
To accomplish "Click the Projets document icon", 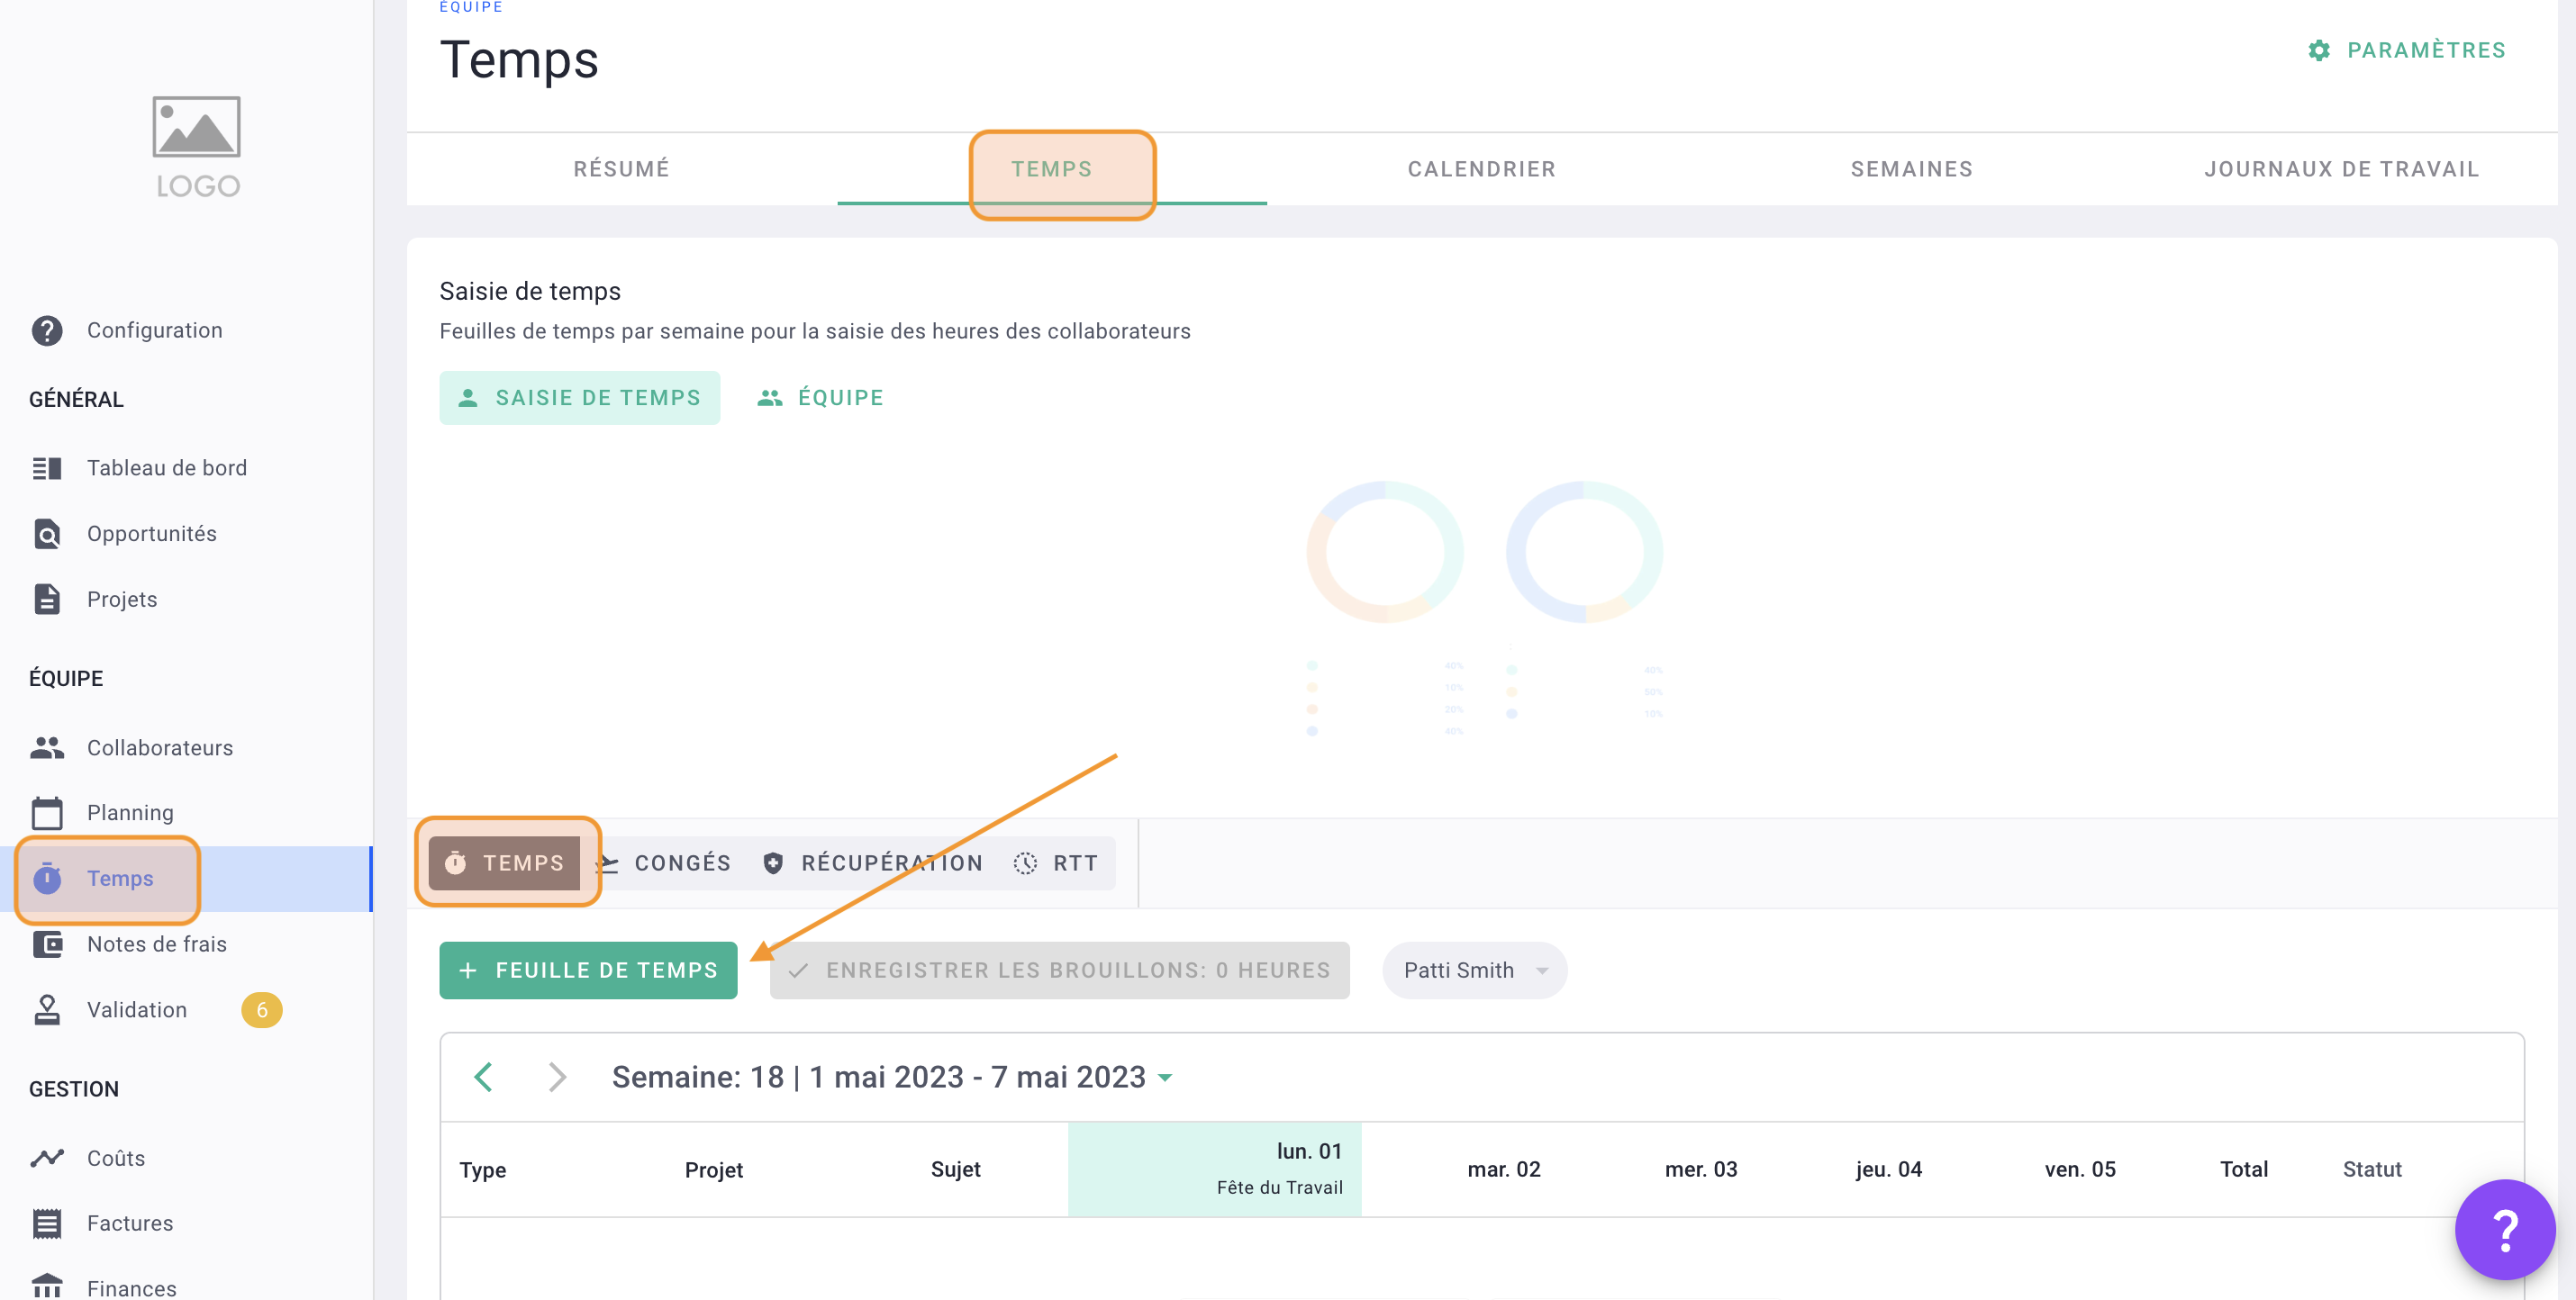I will [x=47, y=600].
